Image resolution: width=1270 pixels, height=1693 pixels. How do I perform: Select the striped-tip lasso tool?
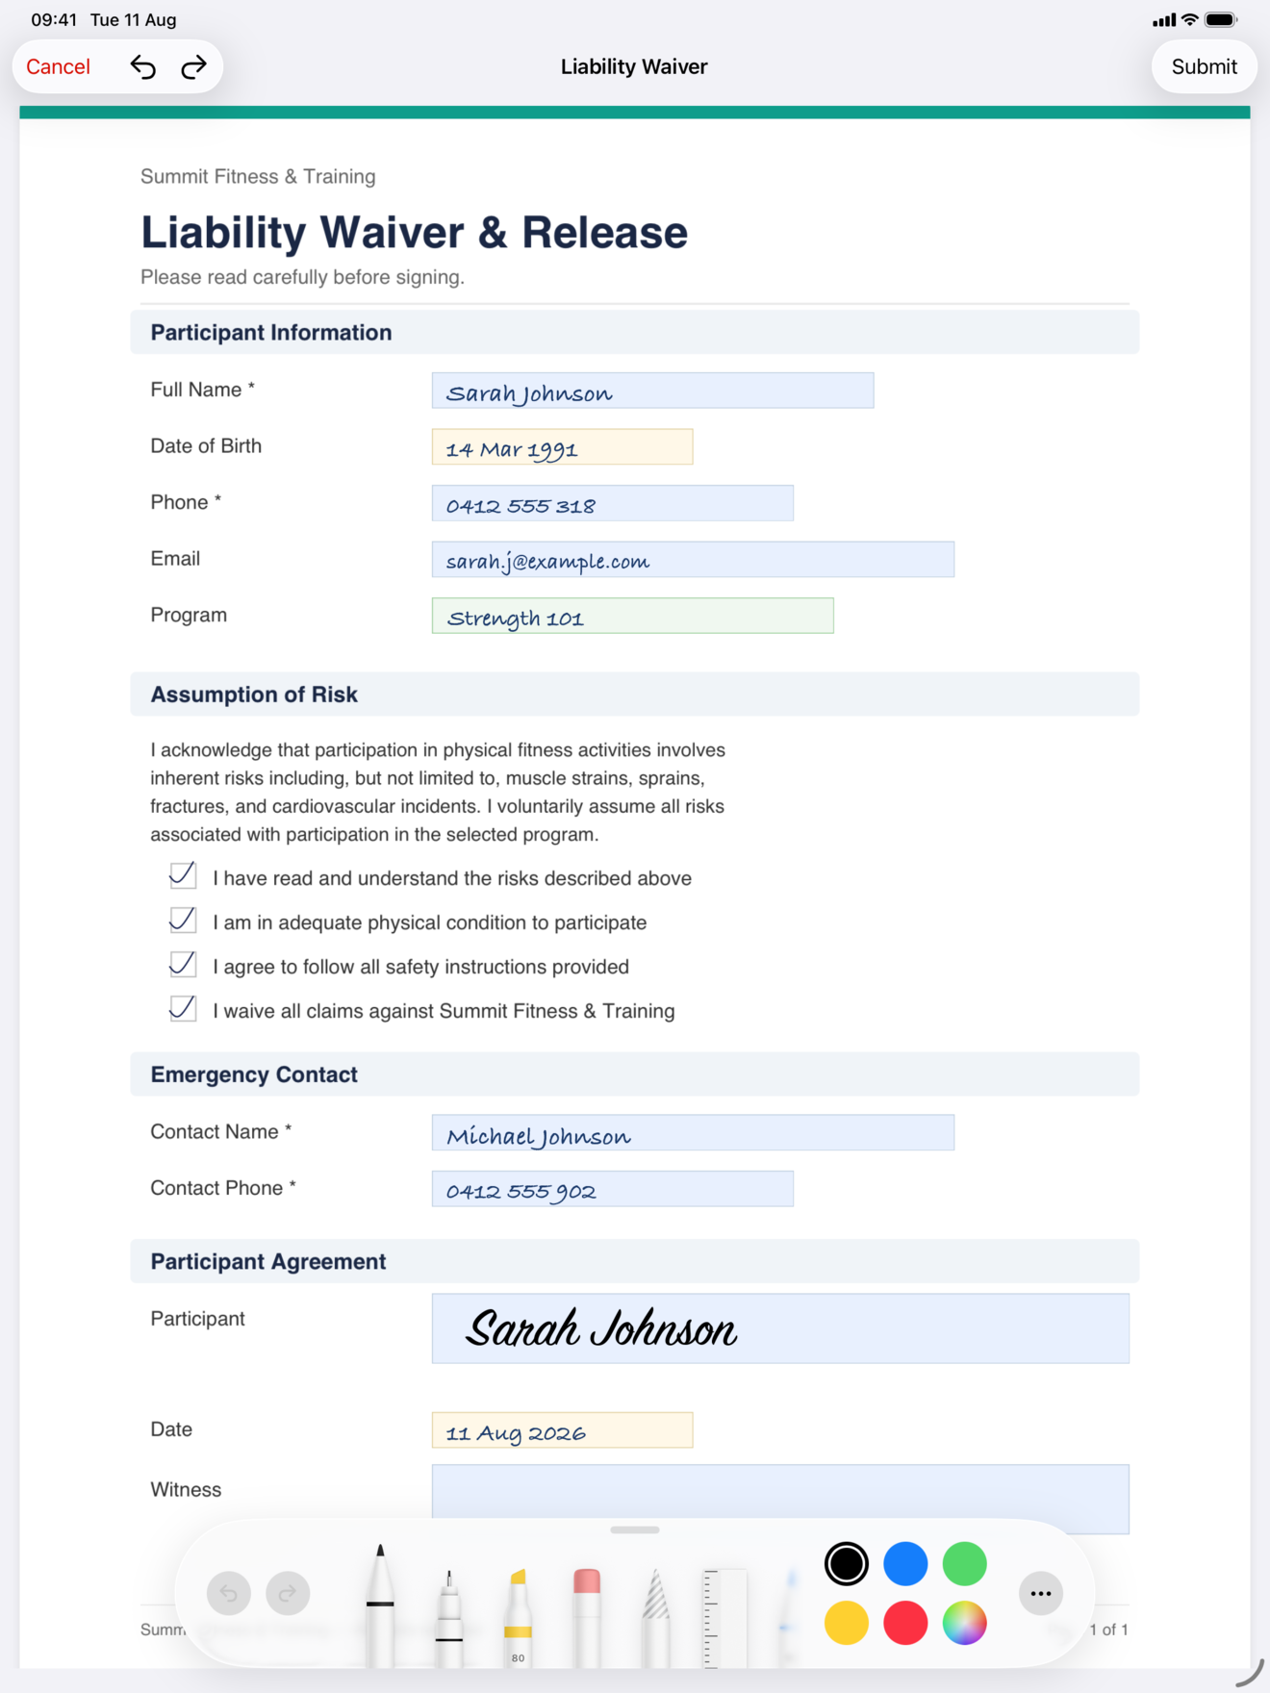pyautogui.click(x=655, y=1618)
